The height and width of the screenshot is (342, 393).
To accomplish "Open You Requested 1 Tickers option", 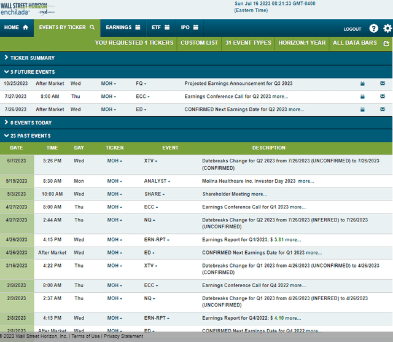I will tap(134, 43).
